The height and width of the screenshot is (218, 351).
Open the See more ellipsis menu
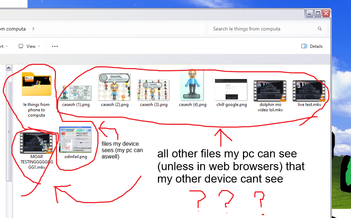[x=55, y=46]
